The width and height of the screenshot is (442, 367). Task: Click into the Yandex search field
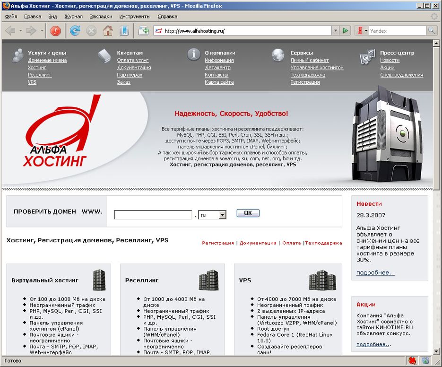click(398, 30)
